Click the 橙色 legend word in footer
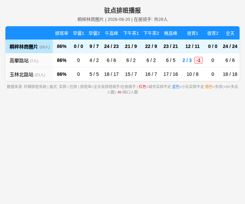 pyautogui.click(x=209, y=87)
